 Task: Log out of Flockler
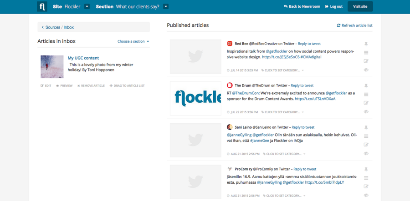[x=333, y=6]
